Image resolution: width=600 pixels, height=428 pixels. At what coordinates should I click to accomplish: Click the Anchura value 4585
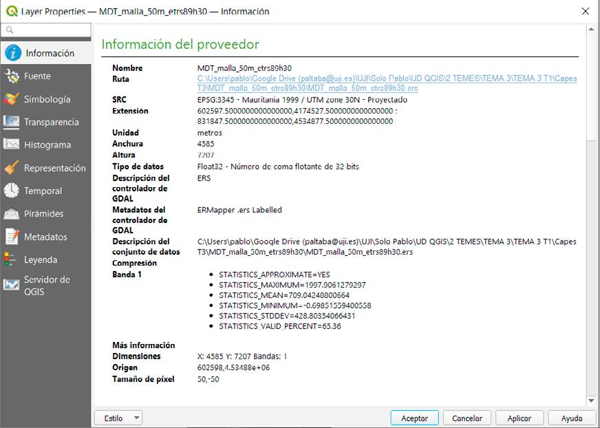pos(206,144)
